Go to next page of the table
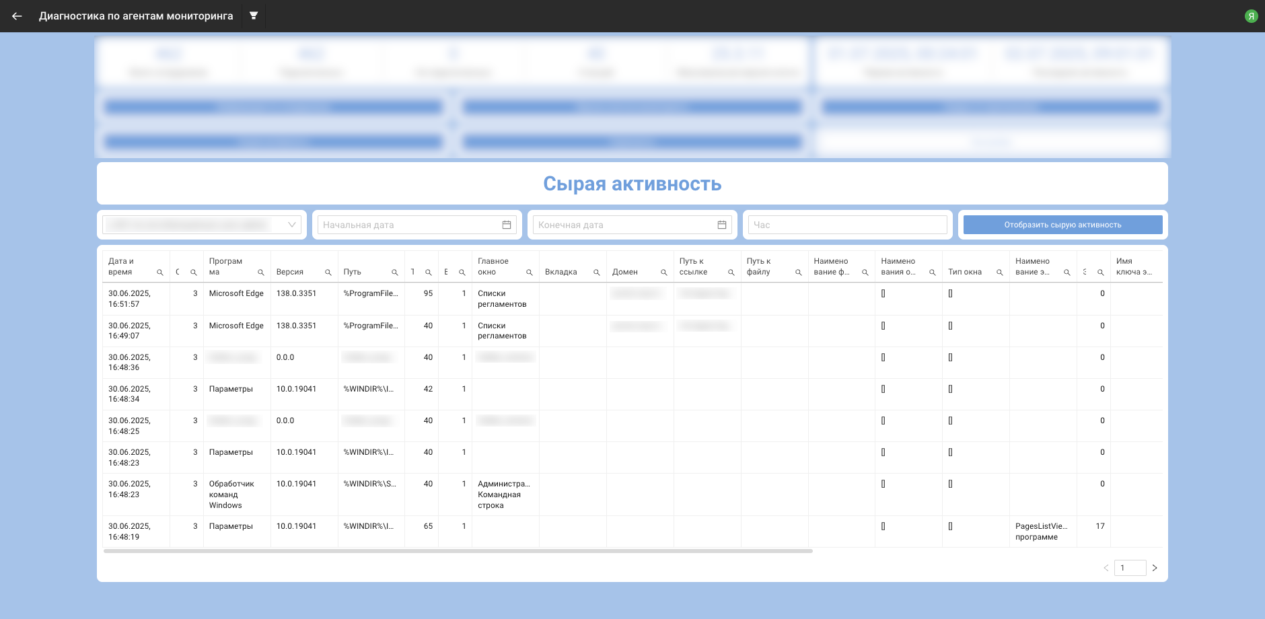 pyautogui.click(x=1155, y=568)
